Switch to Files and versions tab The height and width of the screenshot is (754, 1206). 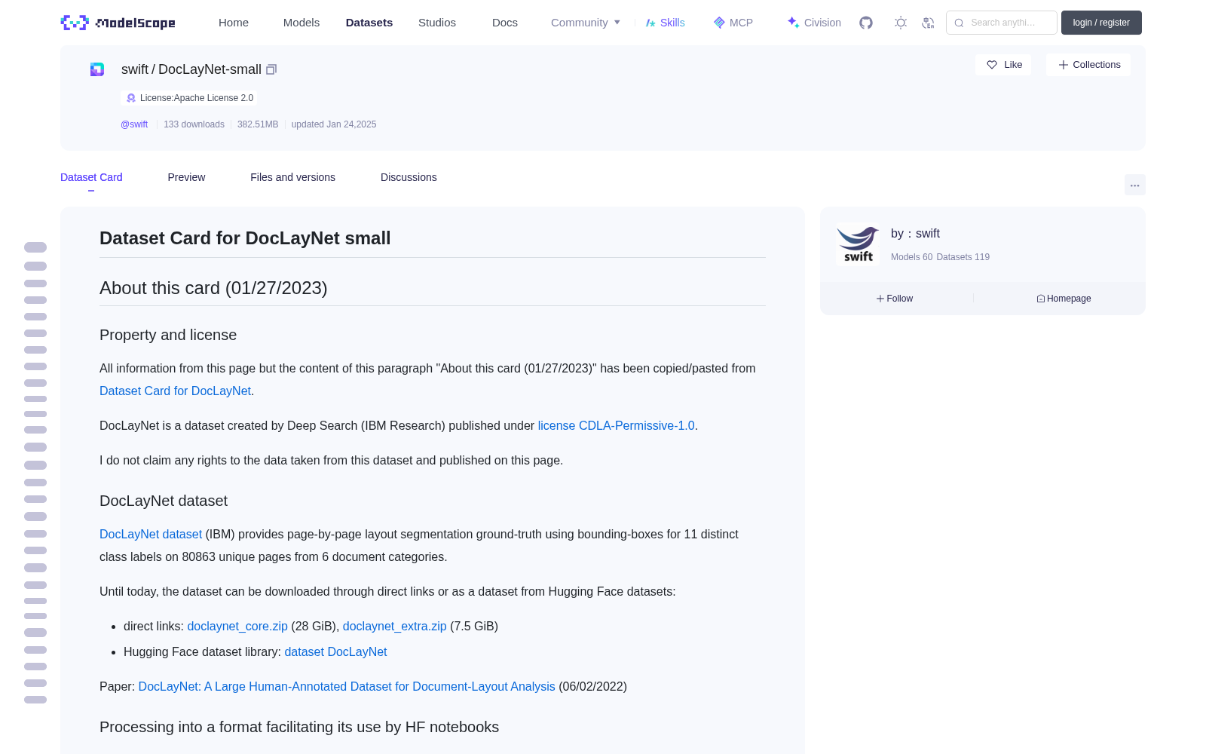click(292, 177)
